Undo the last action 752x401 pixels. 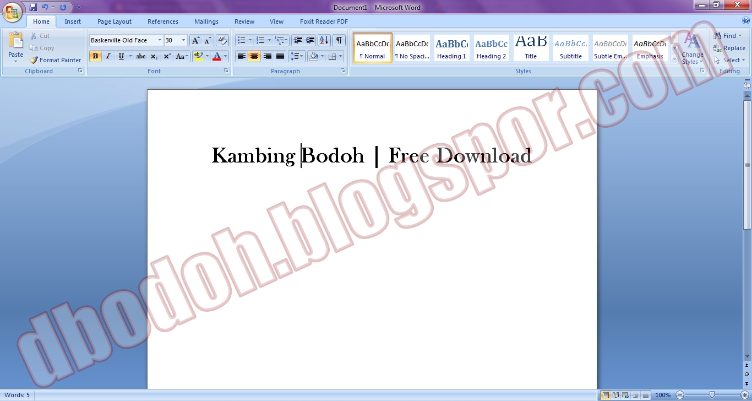click(x=45, y=7)
